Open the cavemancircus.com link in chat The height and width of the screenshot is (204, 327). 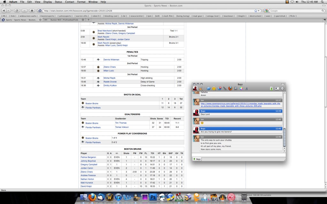pos(240,105)
